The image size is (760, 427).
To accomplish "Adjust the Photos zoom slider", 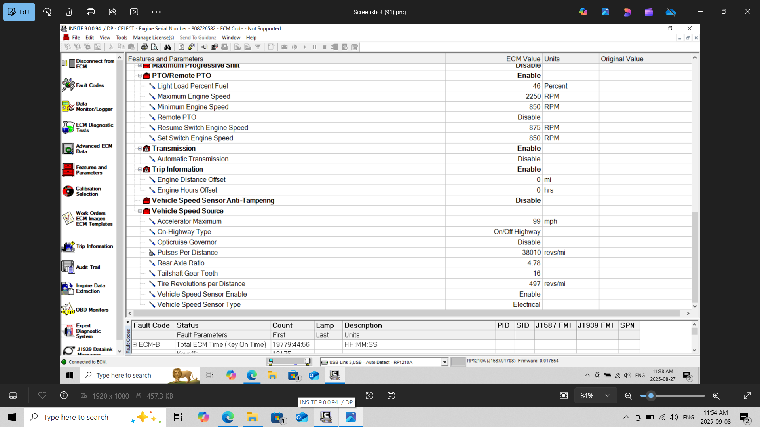I will (x=651, y=396).
